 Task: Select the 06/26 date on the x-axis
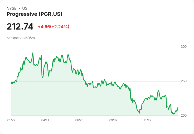[79, 120]
